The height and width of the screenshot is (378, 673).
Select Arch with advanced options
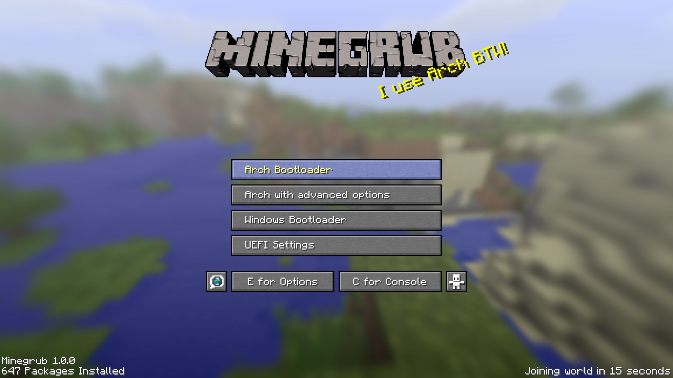336,195
